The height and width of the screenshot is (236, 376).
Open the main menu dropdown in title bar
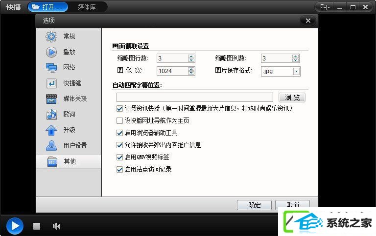tap(325, 7)
